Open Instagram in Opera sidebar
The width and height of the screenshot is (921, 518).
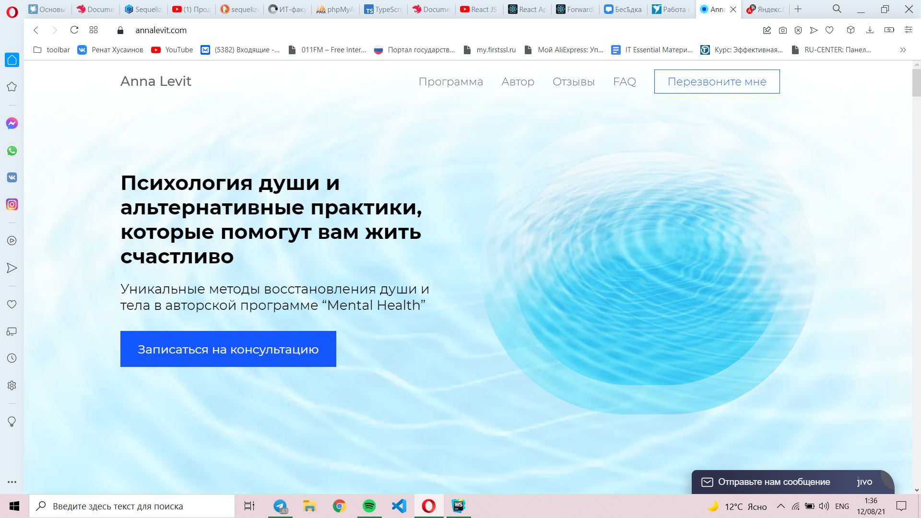(x=12, y=205)
